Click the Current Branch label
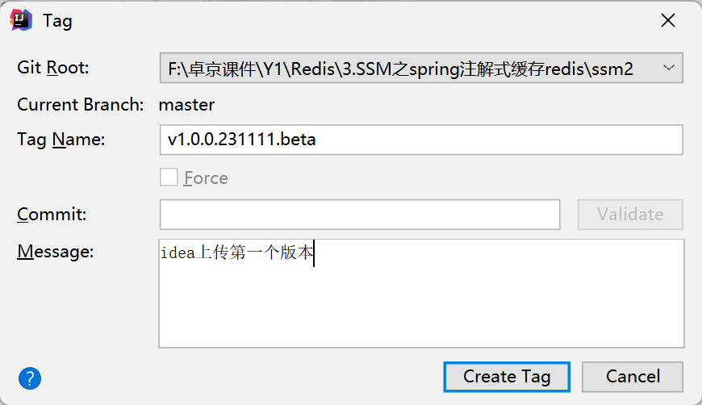The height and width of the screenshot is (405, 702). [81, 104]
